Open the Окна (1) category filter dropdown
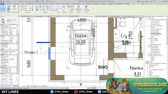168x94 pixels. [5, 25]
